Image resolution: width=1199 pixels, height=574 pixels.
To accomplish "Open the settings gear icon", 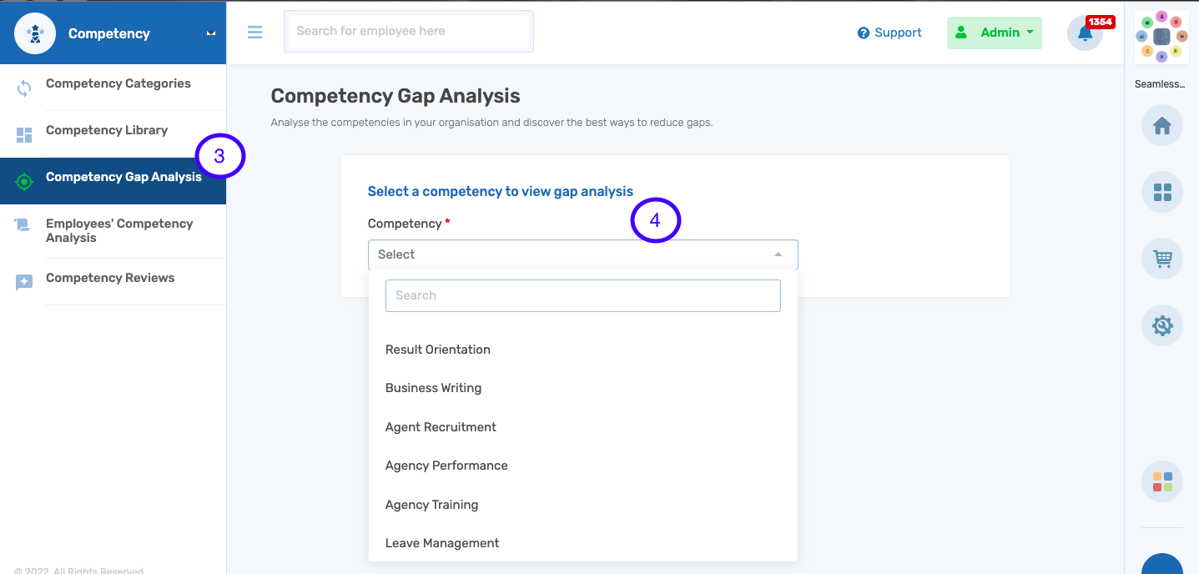I will (1161, 325).
